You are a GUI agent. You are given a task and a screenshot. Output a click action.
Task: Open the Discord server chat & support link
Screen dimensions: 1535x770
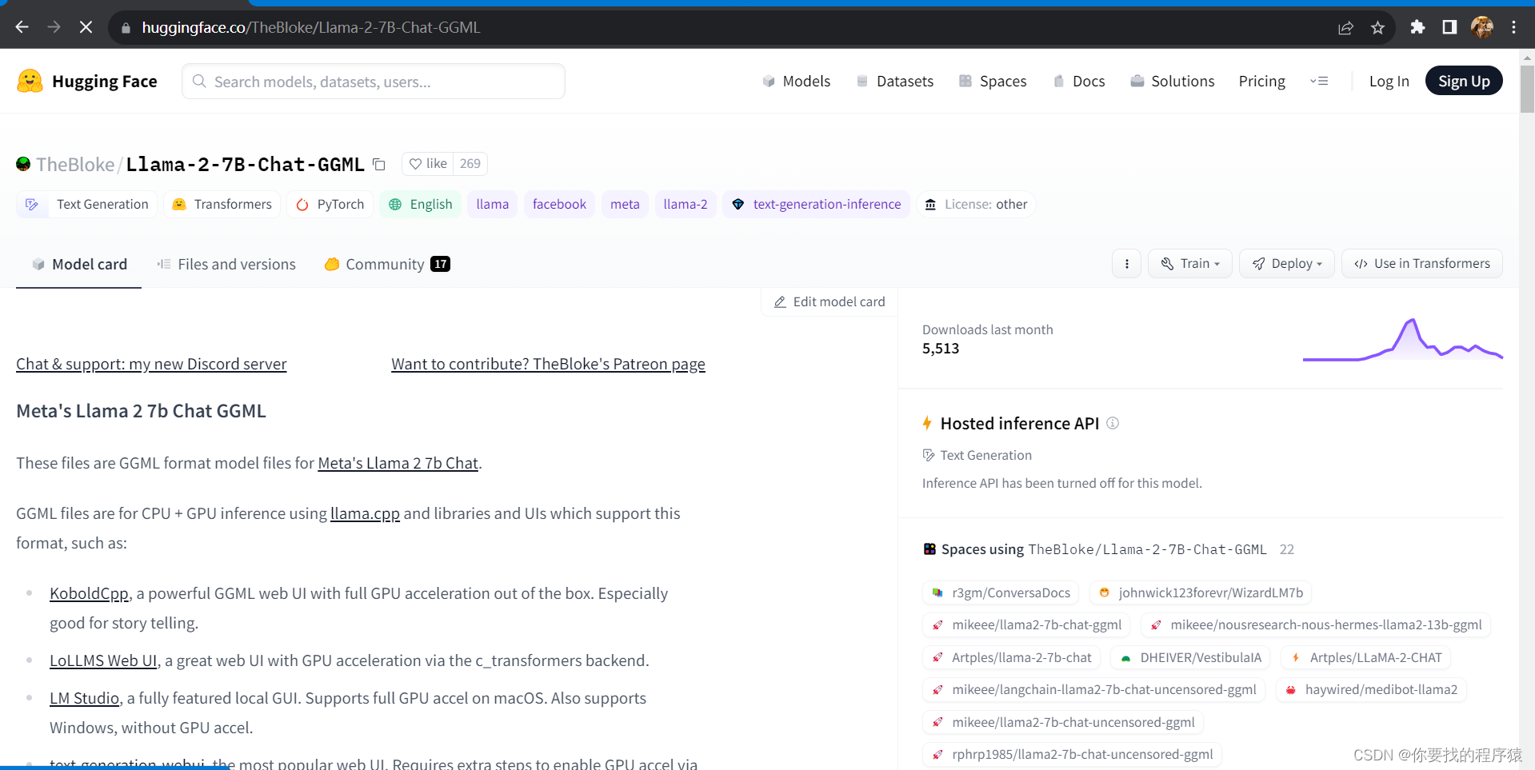pyautogui.click(x=151, y=365)
